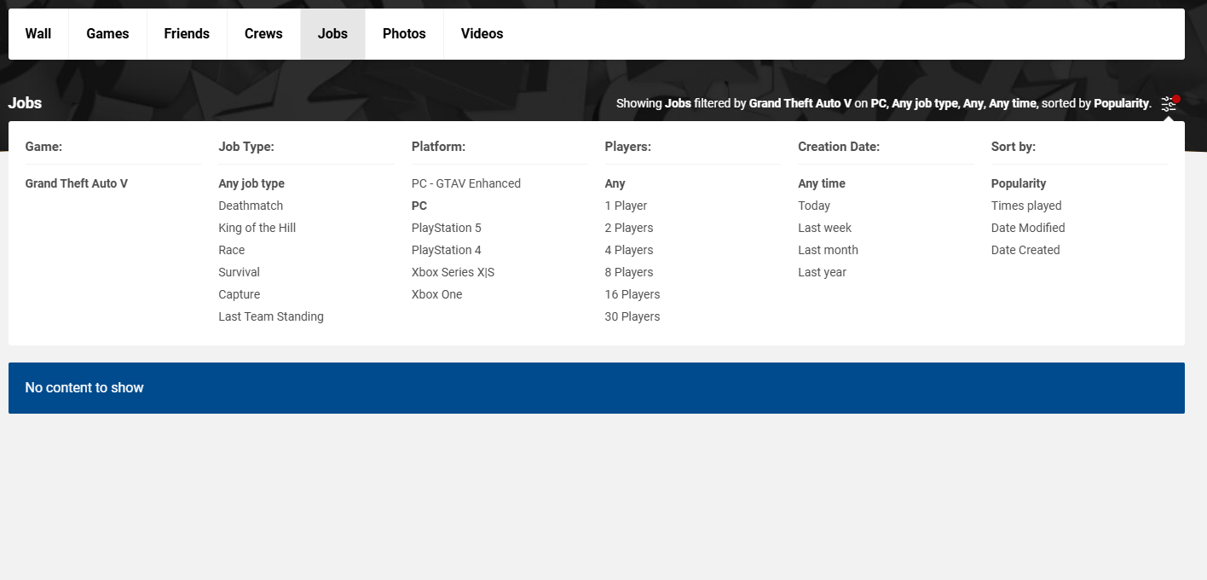Select the Jobs tab

(332, 34)
